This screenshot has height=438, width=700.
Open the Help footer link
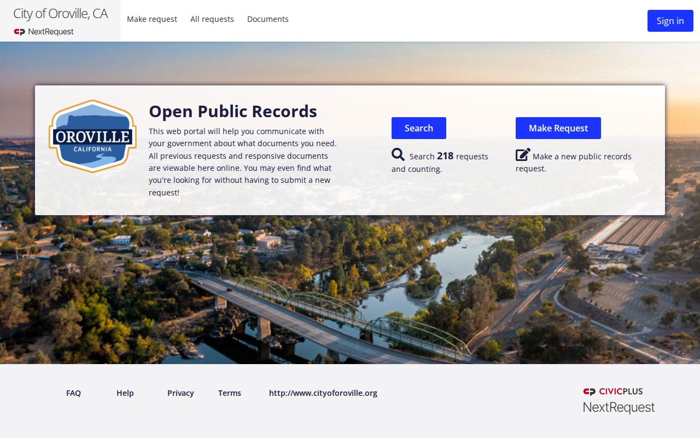click(125, 393)
